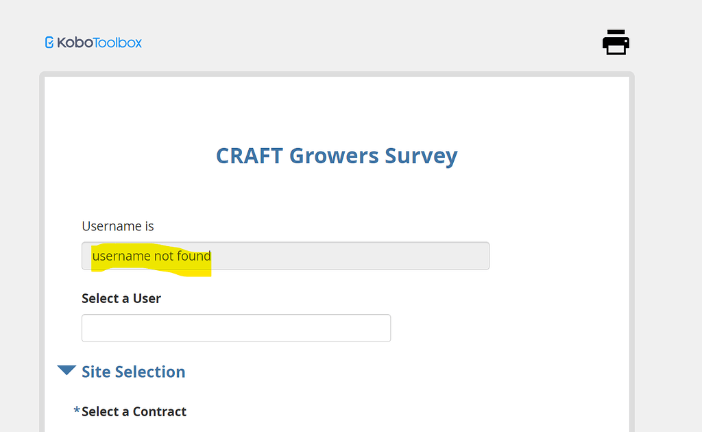Click the word 'CRAFT' in the title
Screen dimensions: 702x432
pos(250,156)
